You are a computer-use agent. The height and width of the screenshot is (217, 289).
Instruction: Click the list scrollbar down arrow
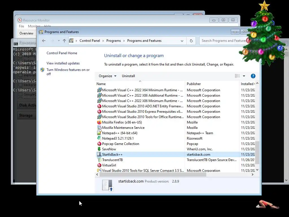pyautogui.click(x=257, y=170)
